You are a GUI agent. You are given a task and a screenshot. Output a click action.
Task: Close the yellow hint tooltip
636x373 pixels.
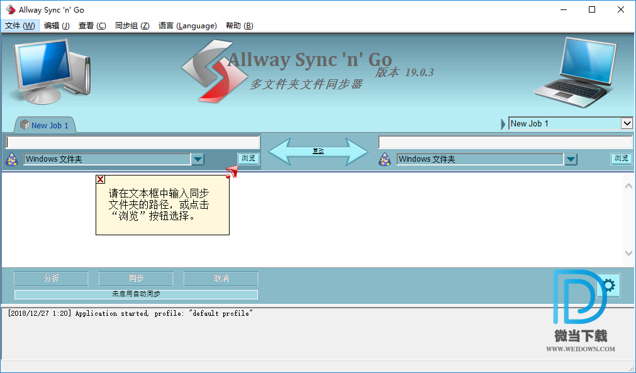101,179
